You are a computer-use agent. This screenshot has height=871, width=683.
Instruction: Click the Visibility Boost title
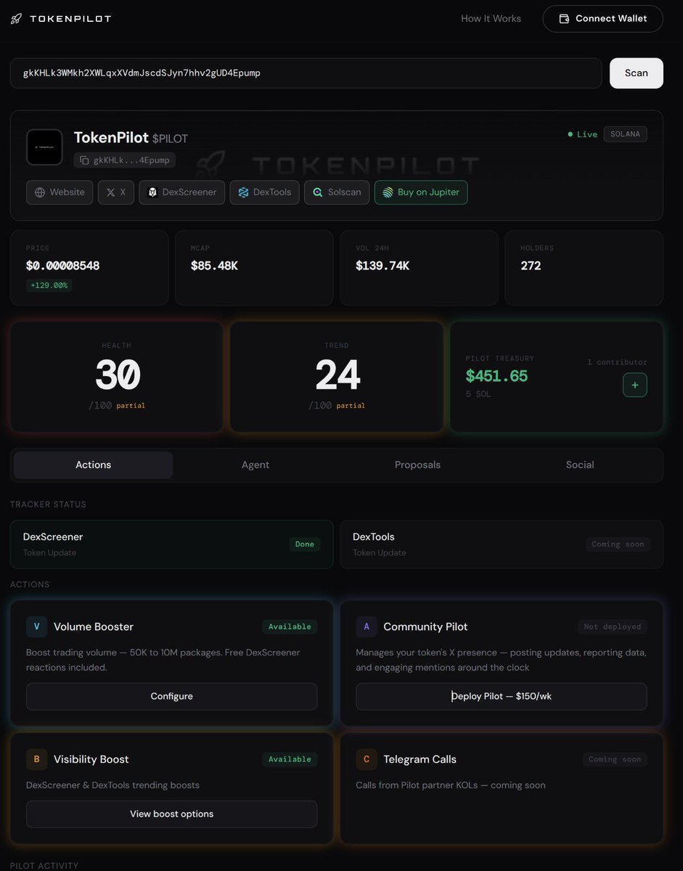(91, 759)
